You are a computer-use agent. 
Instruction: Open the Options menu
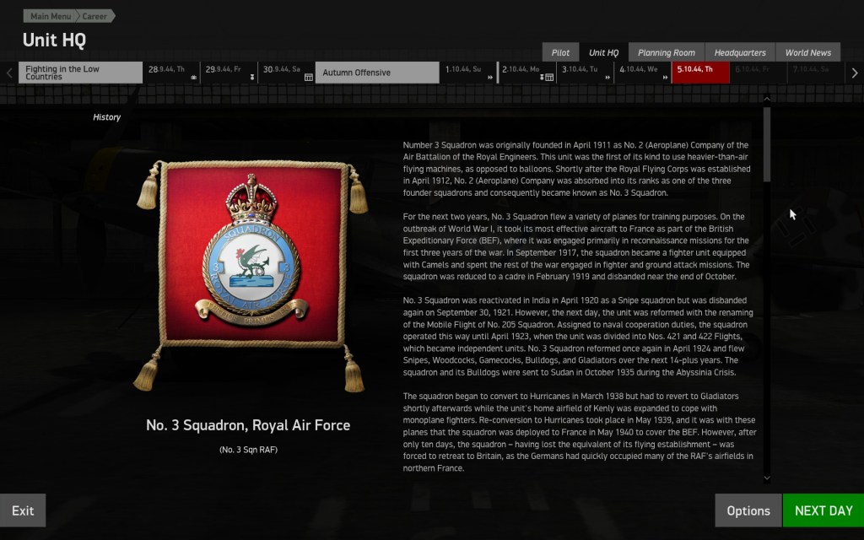[x=748, y=510]
